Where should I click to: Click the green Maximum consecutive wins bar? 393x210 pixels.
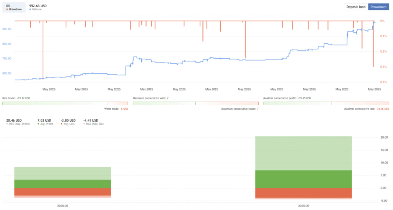(x=164, y=103)
